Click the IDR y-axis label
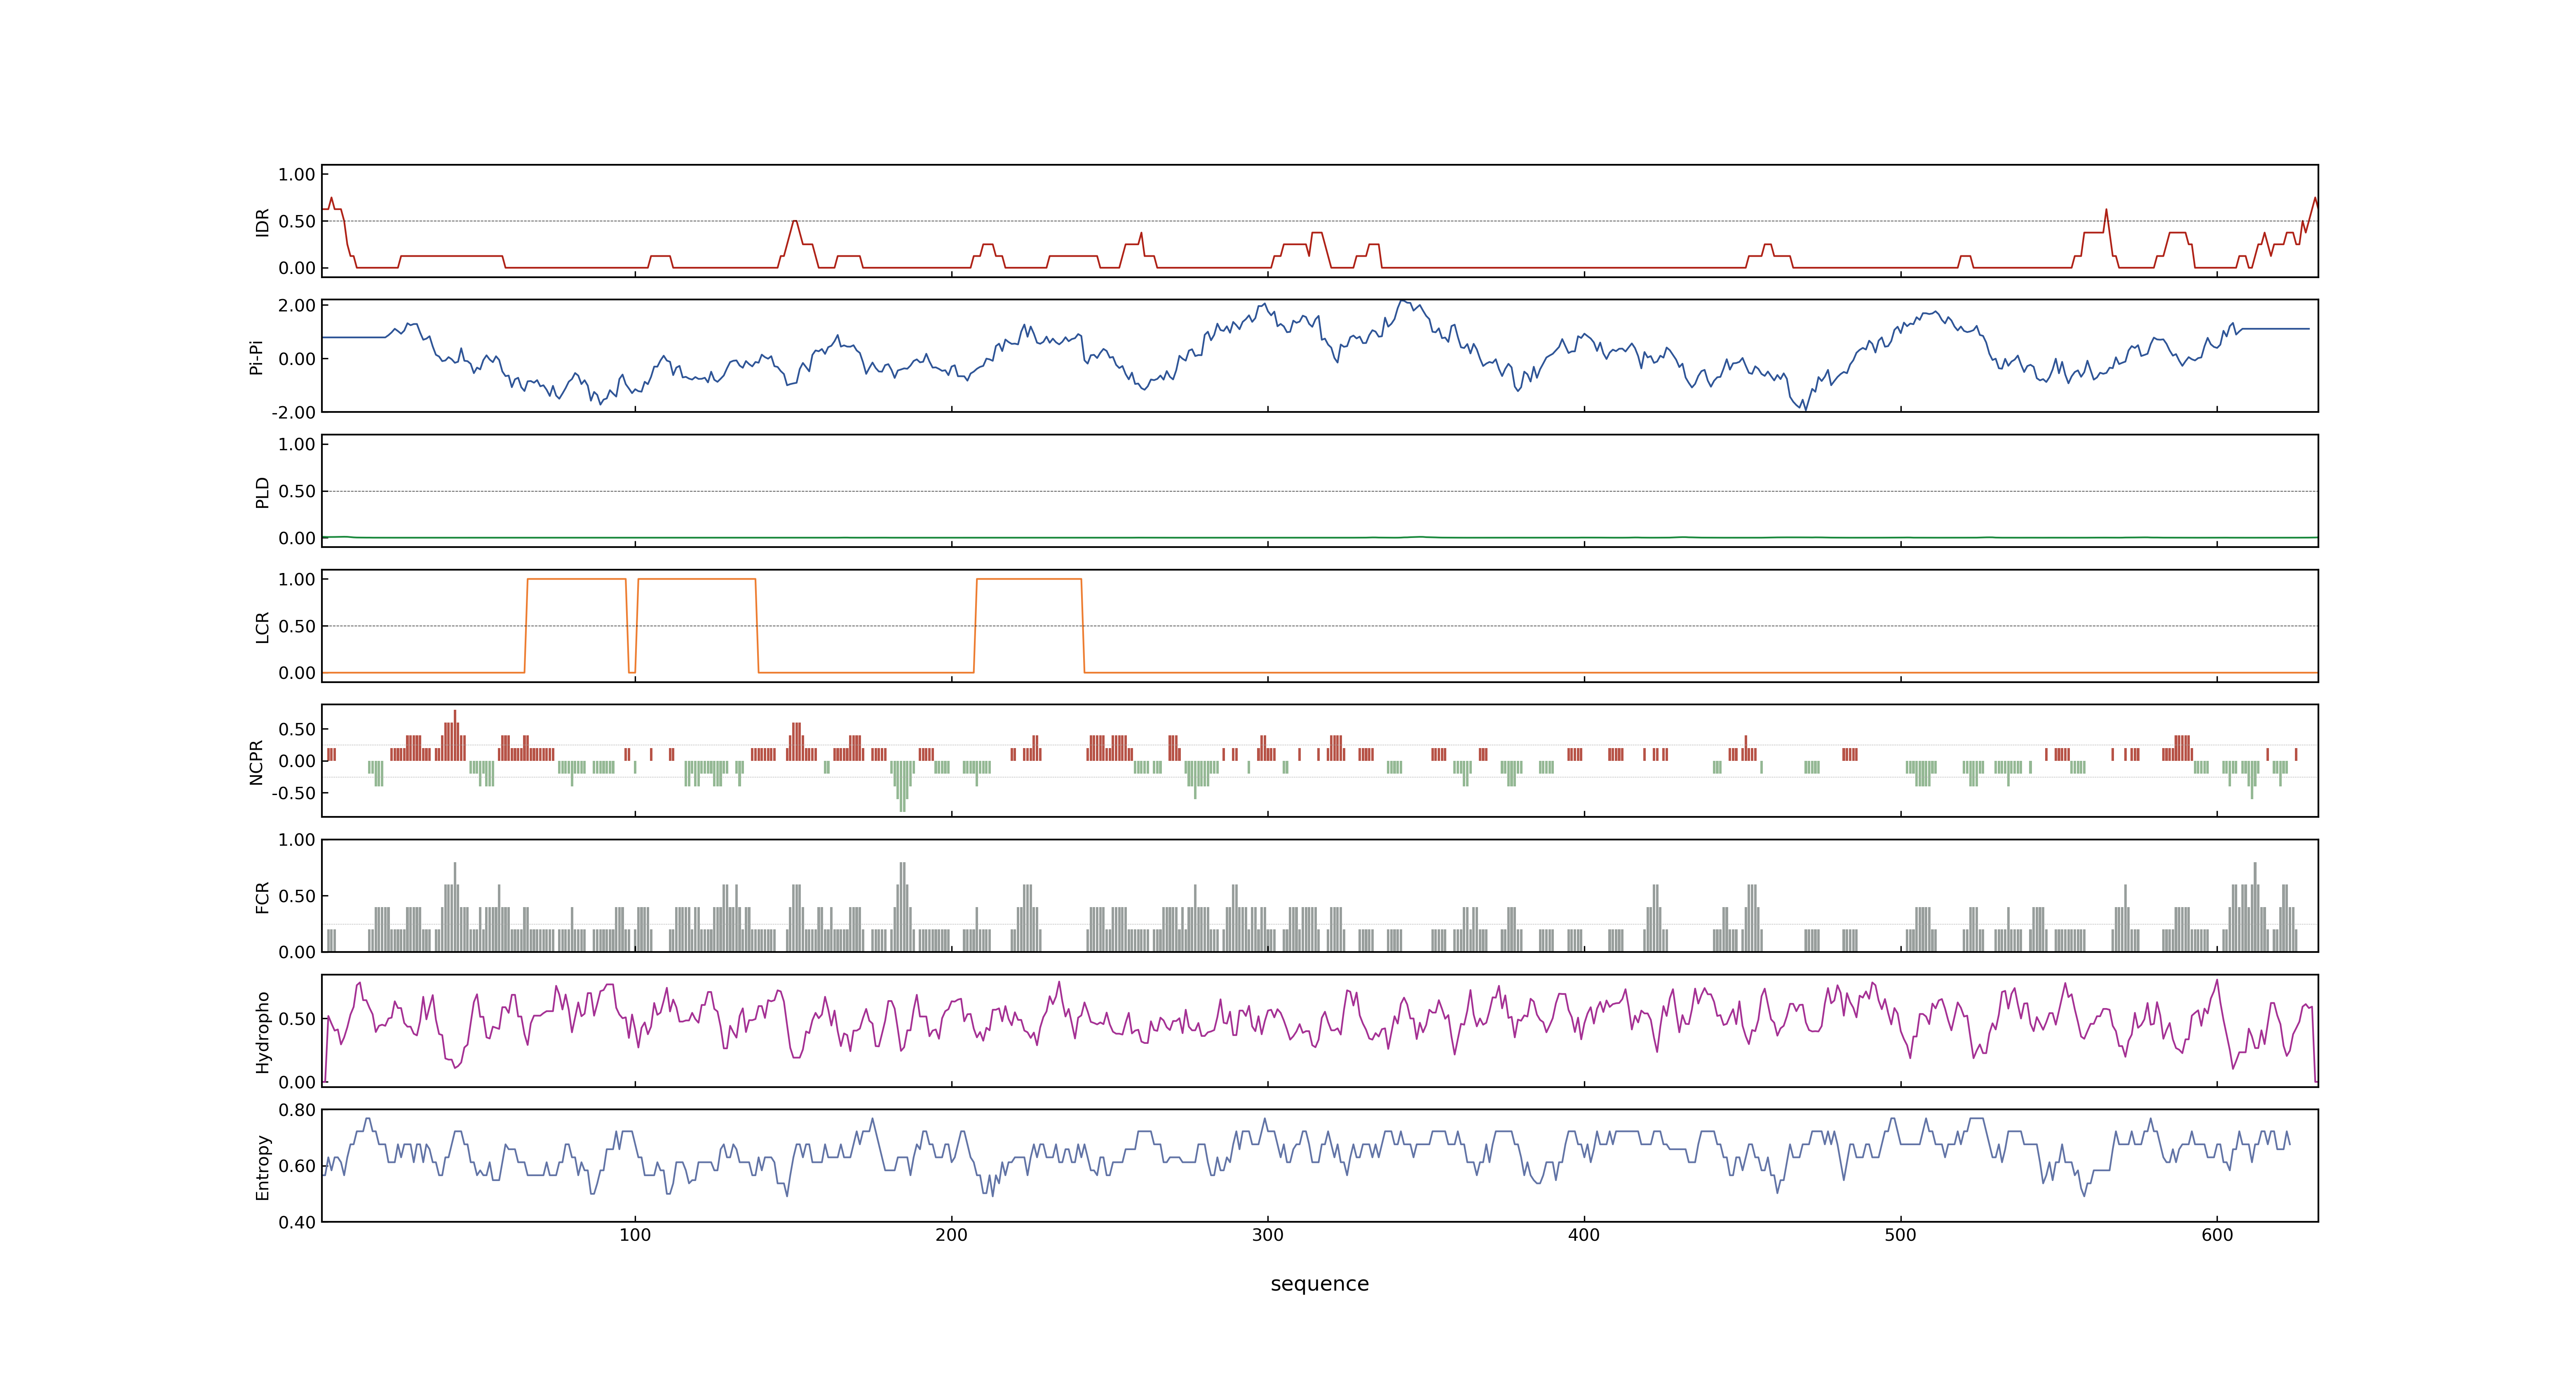 [262, 222]
